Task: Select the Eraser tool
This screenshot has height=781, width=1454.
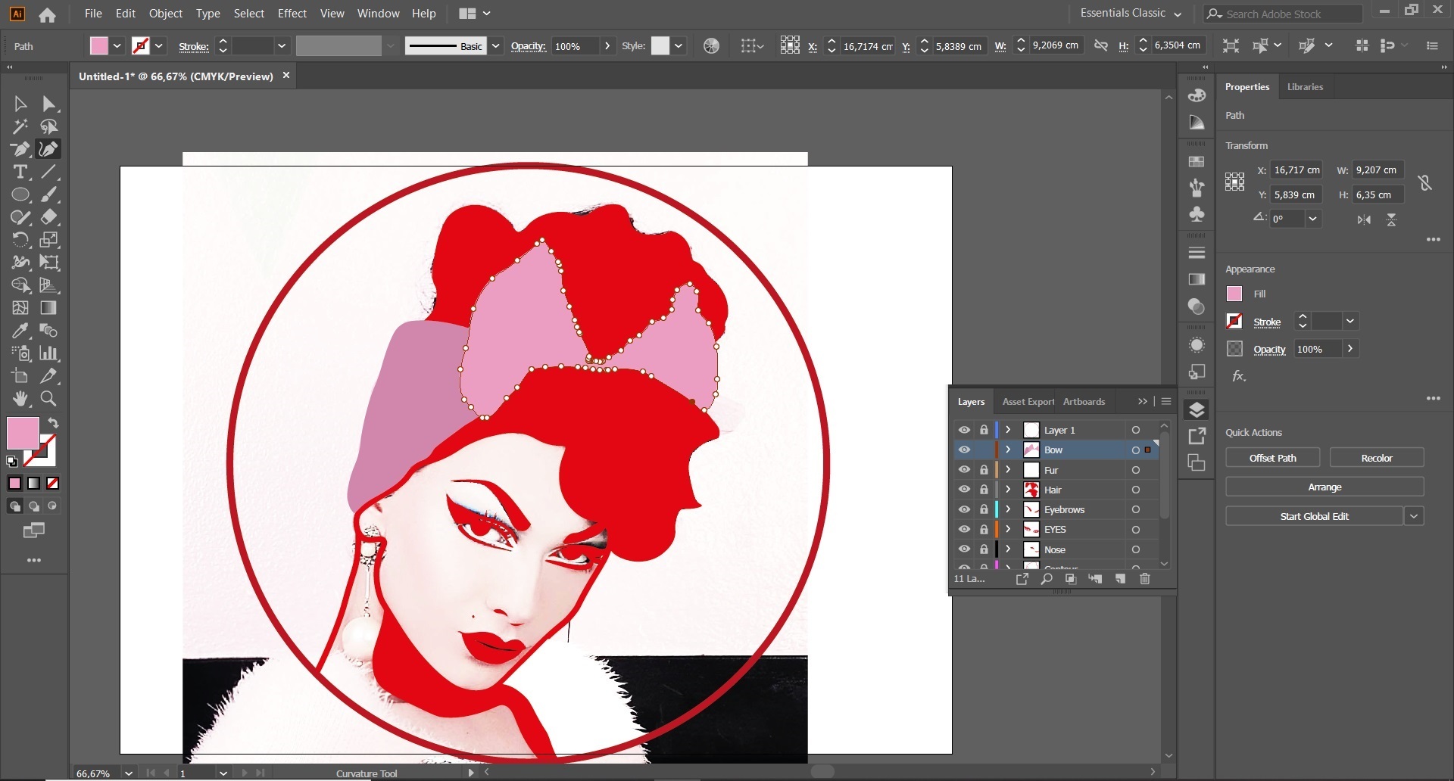Action: point(49,217)
